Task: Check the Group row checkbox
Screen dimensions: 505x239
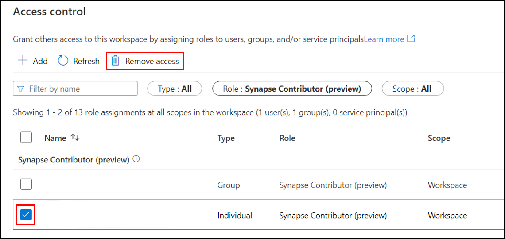Action: (26, 184)
